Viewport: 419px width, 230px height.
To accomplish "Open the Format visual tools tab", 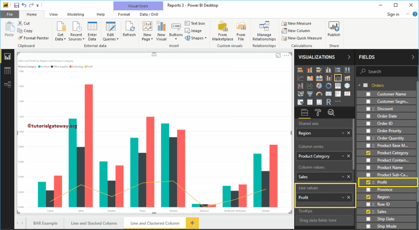I will [124, 14].
